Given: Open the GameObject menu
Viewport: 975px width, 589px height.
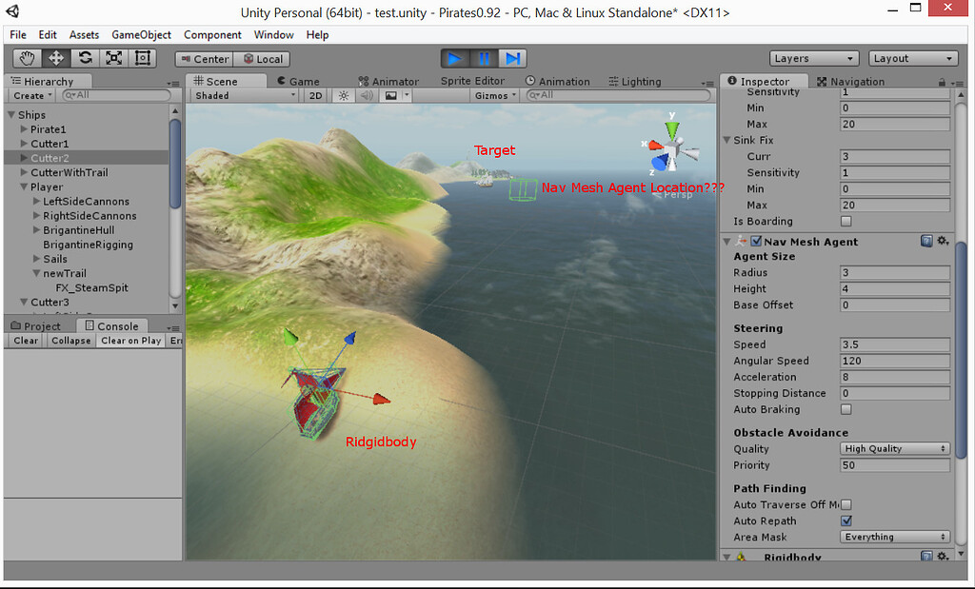Looking at the screenshot, I should (x=141, y=34).
